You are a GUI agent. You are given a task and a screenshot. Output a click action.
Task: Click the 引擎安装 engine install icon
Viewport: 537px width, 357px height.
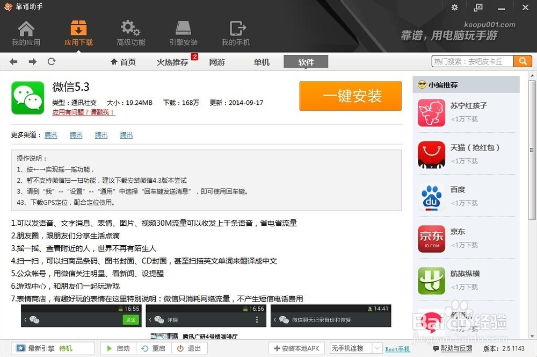click(183, 31)
